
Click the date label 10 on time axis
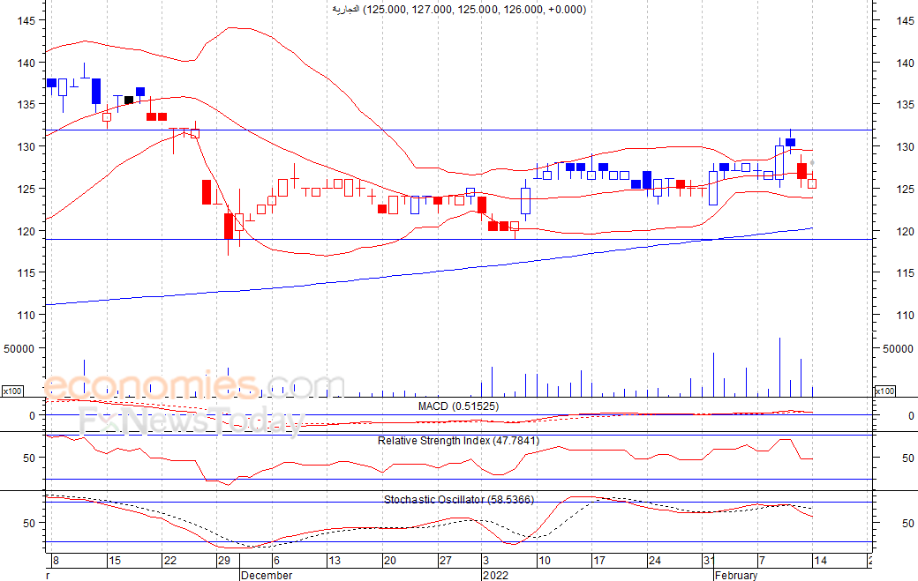tap(545, 561)
